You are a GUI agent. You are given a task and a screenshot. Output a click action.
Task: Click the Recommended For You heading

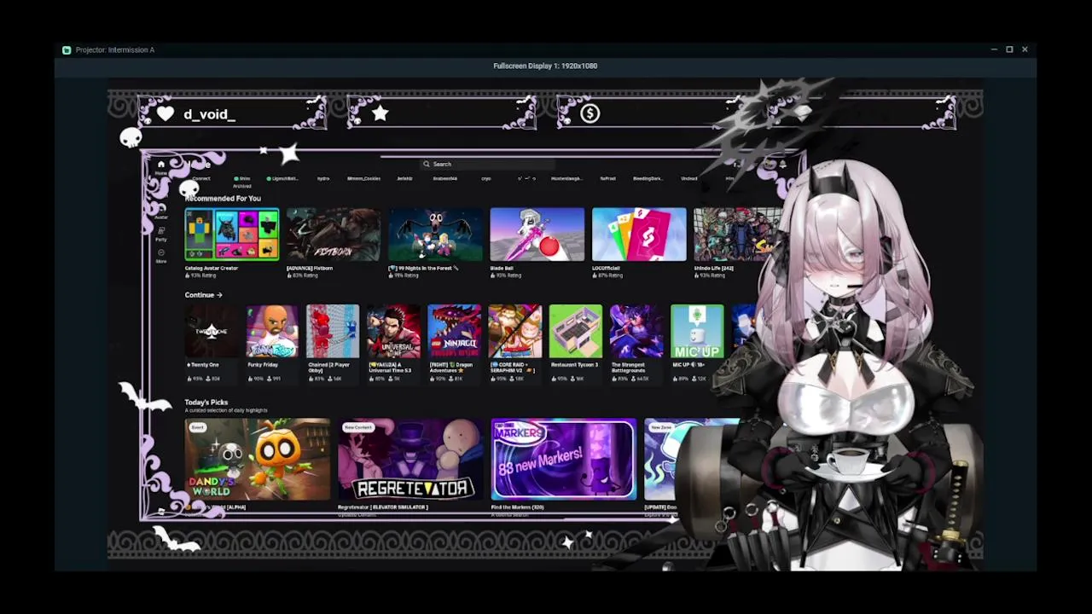click(x=223, y=199)
